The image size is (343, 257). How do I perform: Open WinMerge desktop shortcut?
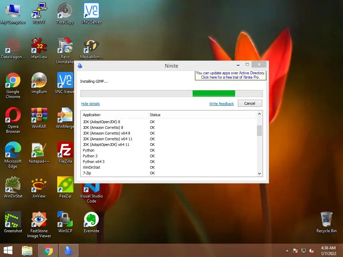65,118
